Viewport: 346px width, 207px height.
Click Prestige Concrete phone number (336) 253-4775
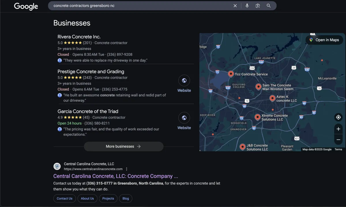tap(114, 89)
